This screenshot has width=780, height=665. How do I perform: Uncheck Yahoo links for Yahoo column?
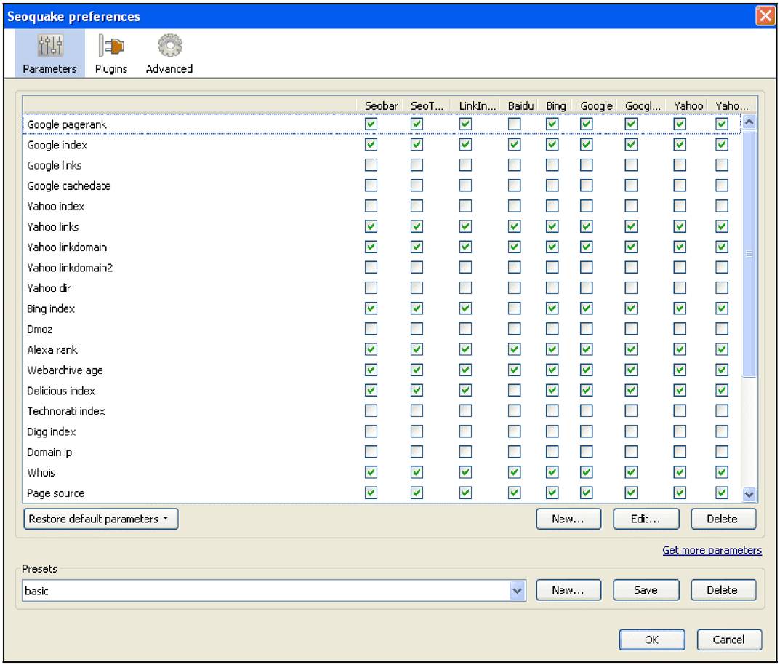(680, 226)
